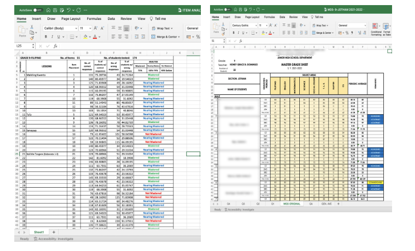Open the Formulas tab in ITEM ANALYSIS window
Image resolution: width=415 pixels, height=251 pixels.
[x=94, y=19]
